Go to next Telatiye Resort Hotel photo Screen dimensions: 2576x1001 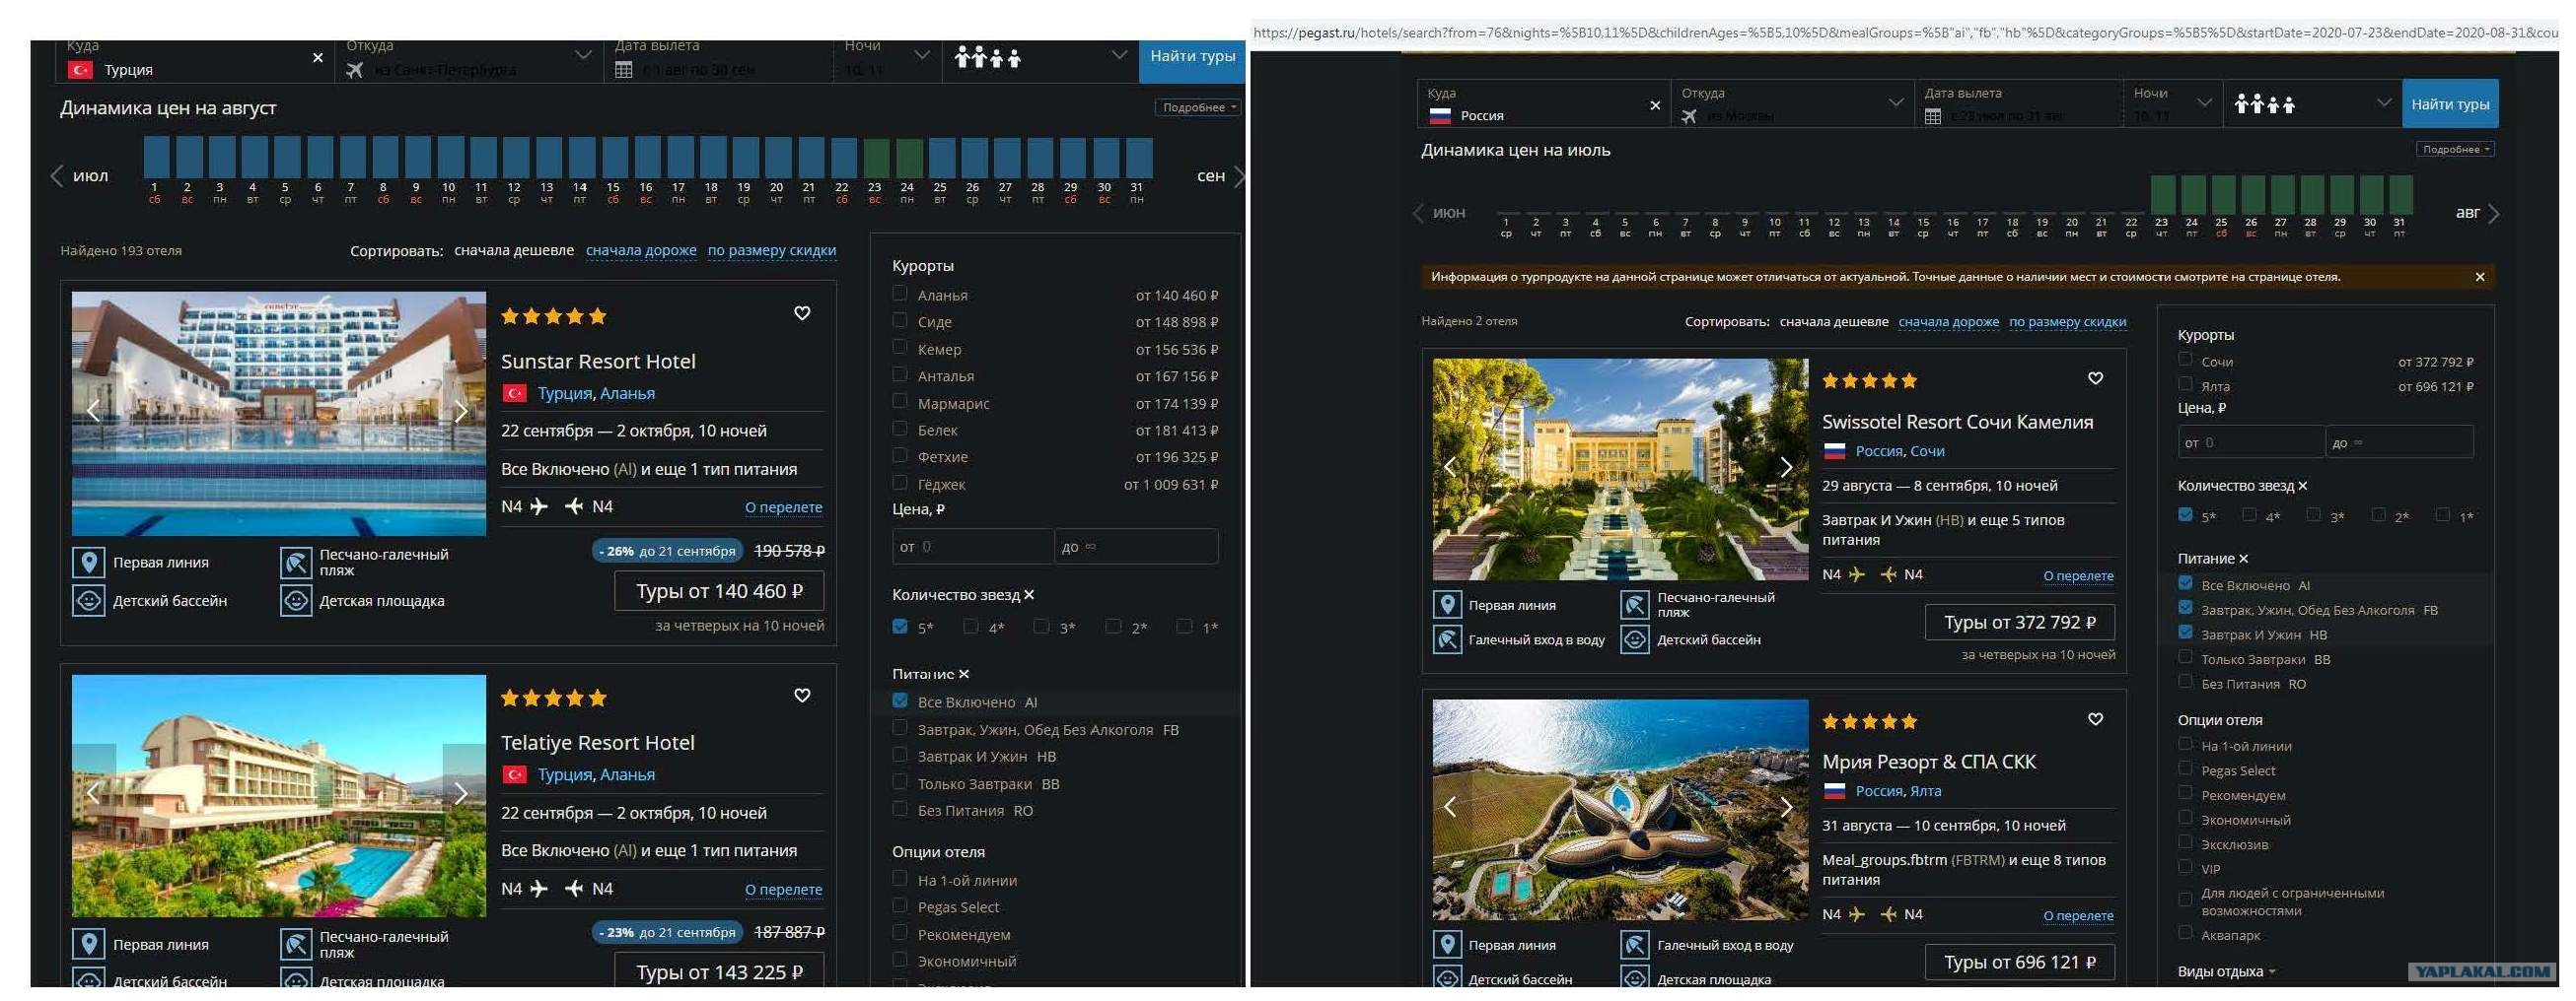[x=461, y=793]
